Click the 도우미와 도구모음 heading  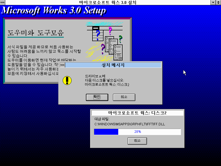[36, 33]
